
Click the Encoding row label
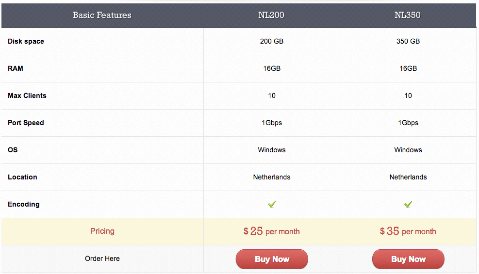24,204
